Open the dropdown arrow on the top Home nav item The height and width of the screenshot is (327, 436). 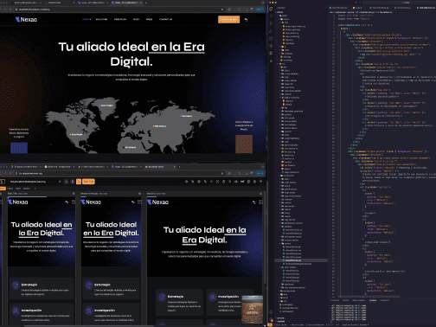click(90, 20)
